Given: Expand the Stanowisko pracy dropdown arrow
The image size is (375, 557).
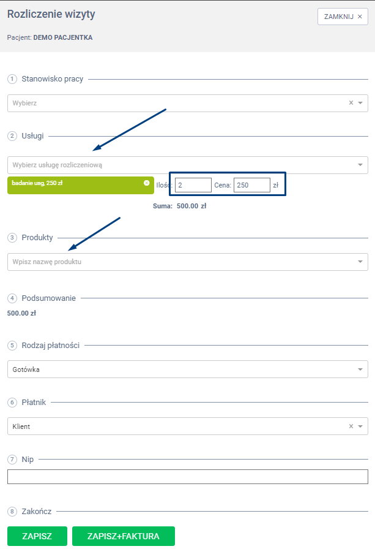Looking at the screenshot, I should click(360, 103).
